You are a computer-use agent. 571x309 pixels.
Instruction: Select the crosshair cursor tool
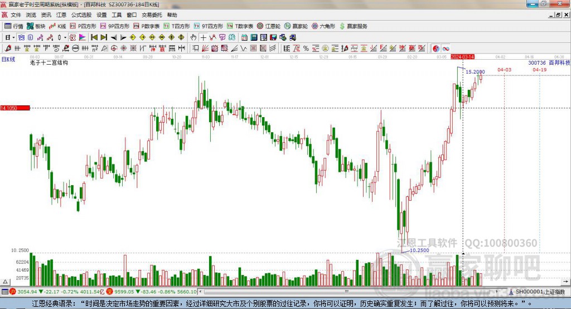204,37
